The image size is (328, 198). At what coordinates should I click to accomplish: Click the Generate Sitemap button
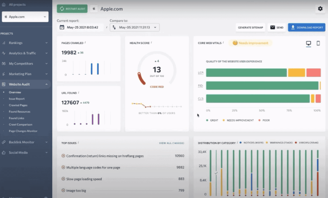tap(250, 28)
